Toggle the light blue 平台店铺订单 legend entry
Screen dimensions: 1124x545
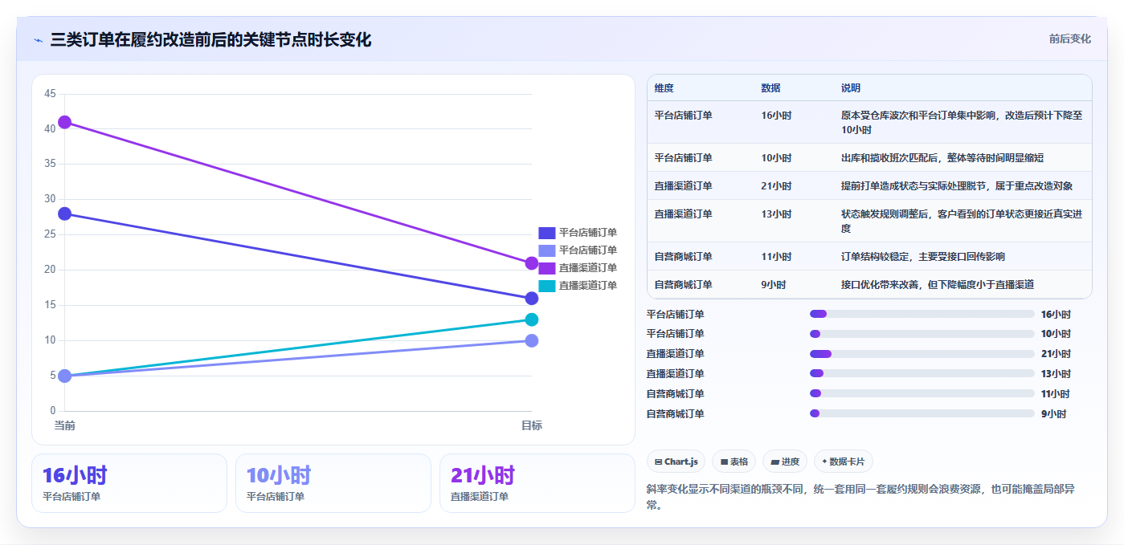(x=578, y=250)
